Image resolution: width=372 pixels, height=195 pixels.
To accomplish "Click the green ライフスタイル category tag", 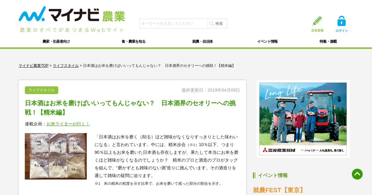I will (x=42, y=90).
